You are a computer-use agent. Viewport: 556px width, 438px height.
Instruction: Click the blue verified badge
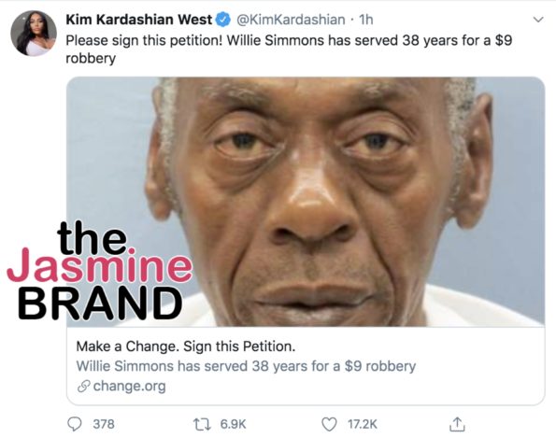coord(223,21)
